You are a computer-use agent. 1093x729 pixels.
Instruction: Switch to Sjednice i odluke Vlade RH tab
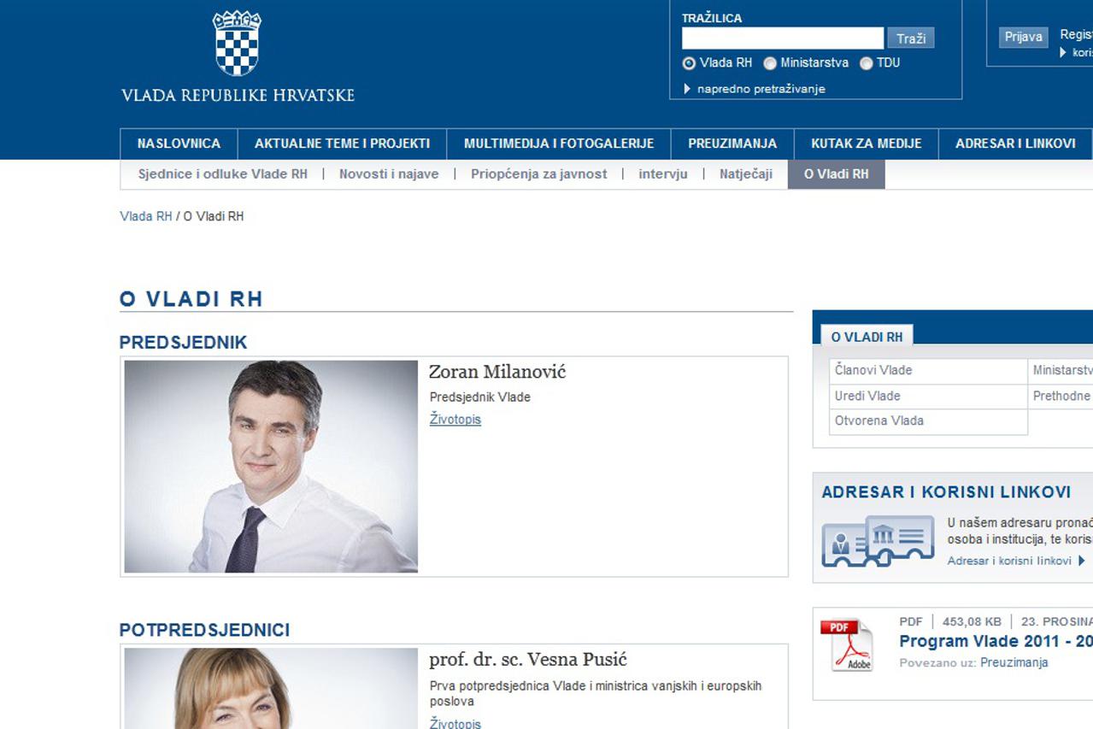[x=222, y=174]
